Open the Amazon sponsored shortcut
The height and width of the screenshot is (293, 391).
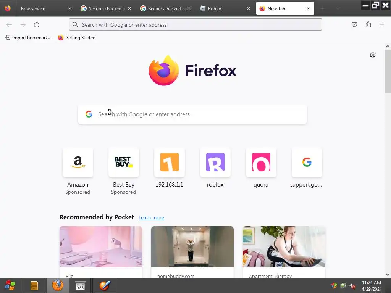78,163
